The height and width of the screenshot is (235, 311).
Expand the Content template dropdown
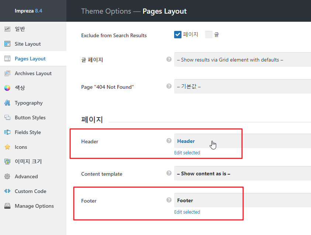pos(242,173)
